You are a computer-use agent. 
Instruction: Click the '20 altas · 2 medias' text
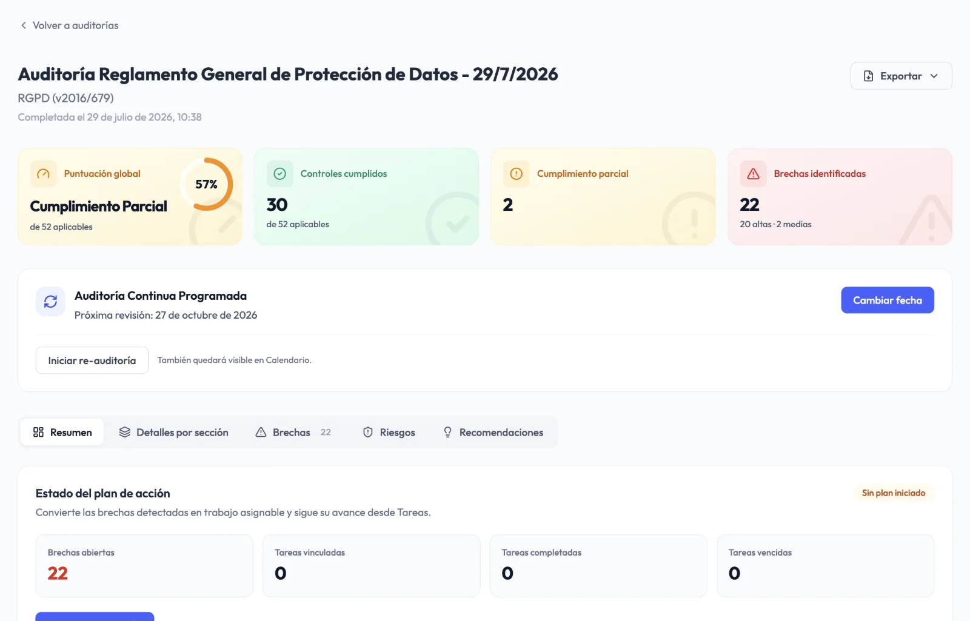[775, 224]
